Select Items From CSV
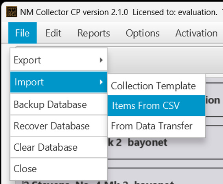This screenshot has width=223, height=184. click(x=157, y=106)
